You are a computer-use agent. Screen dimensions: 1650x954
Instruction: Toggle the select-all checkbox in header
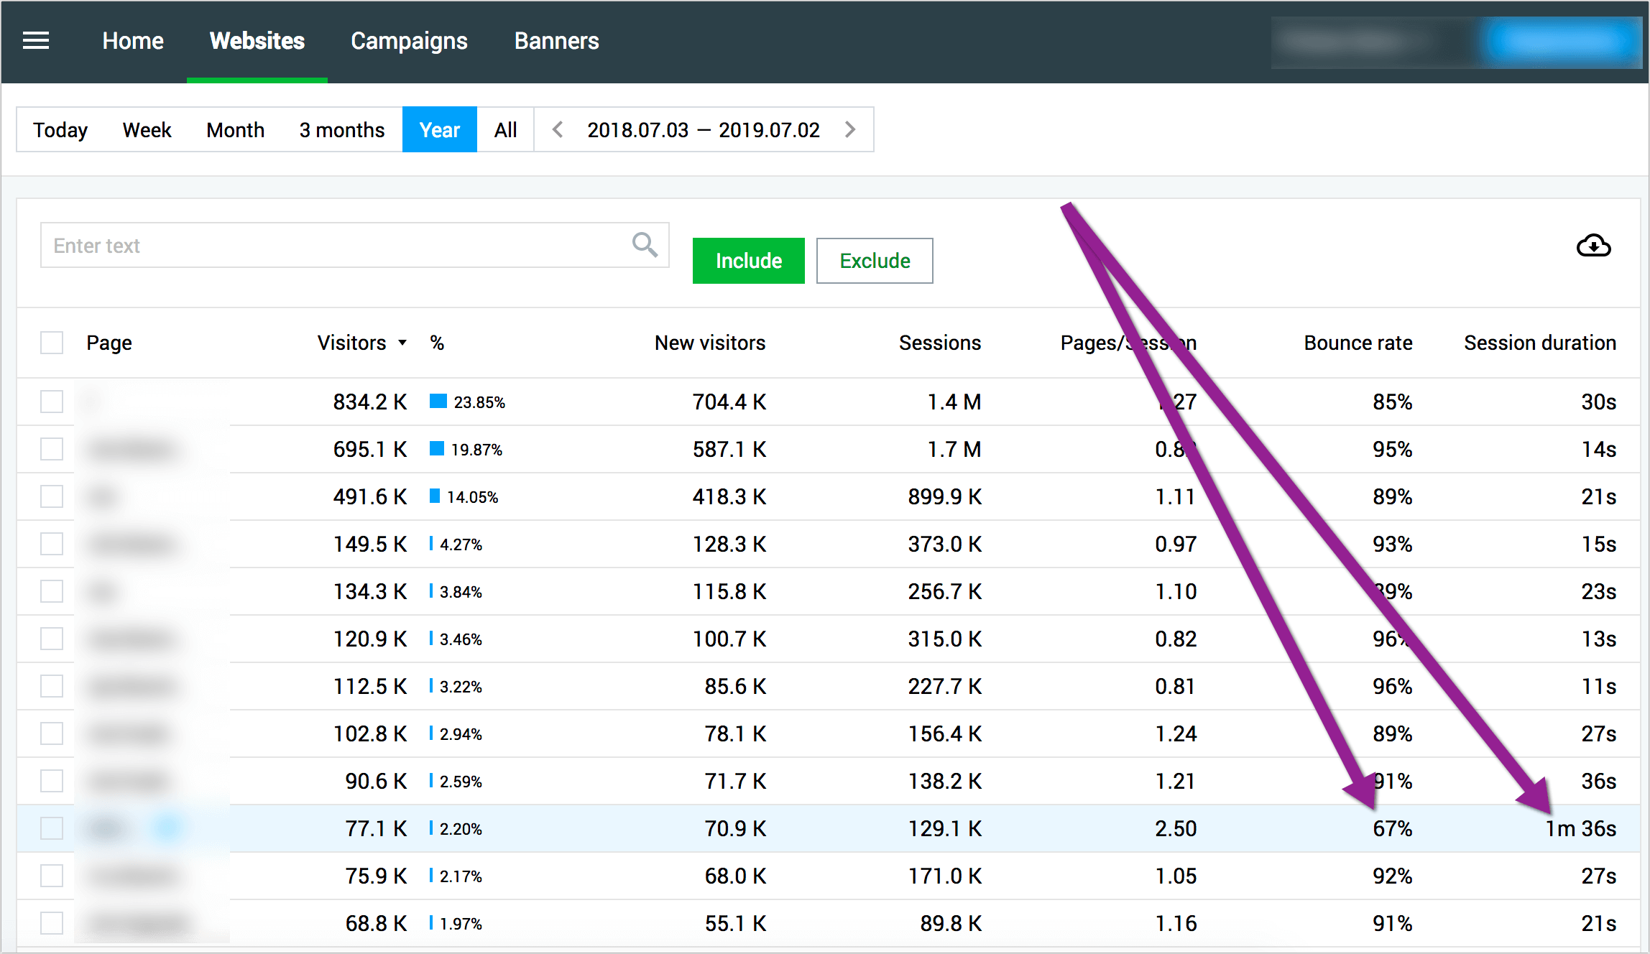[52, 343]
